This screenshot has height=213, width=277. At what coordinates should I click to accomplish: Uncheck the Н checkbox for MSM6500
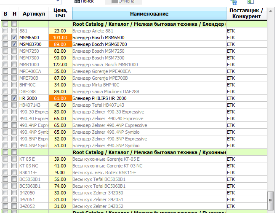[x=14, y=38]
